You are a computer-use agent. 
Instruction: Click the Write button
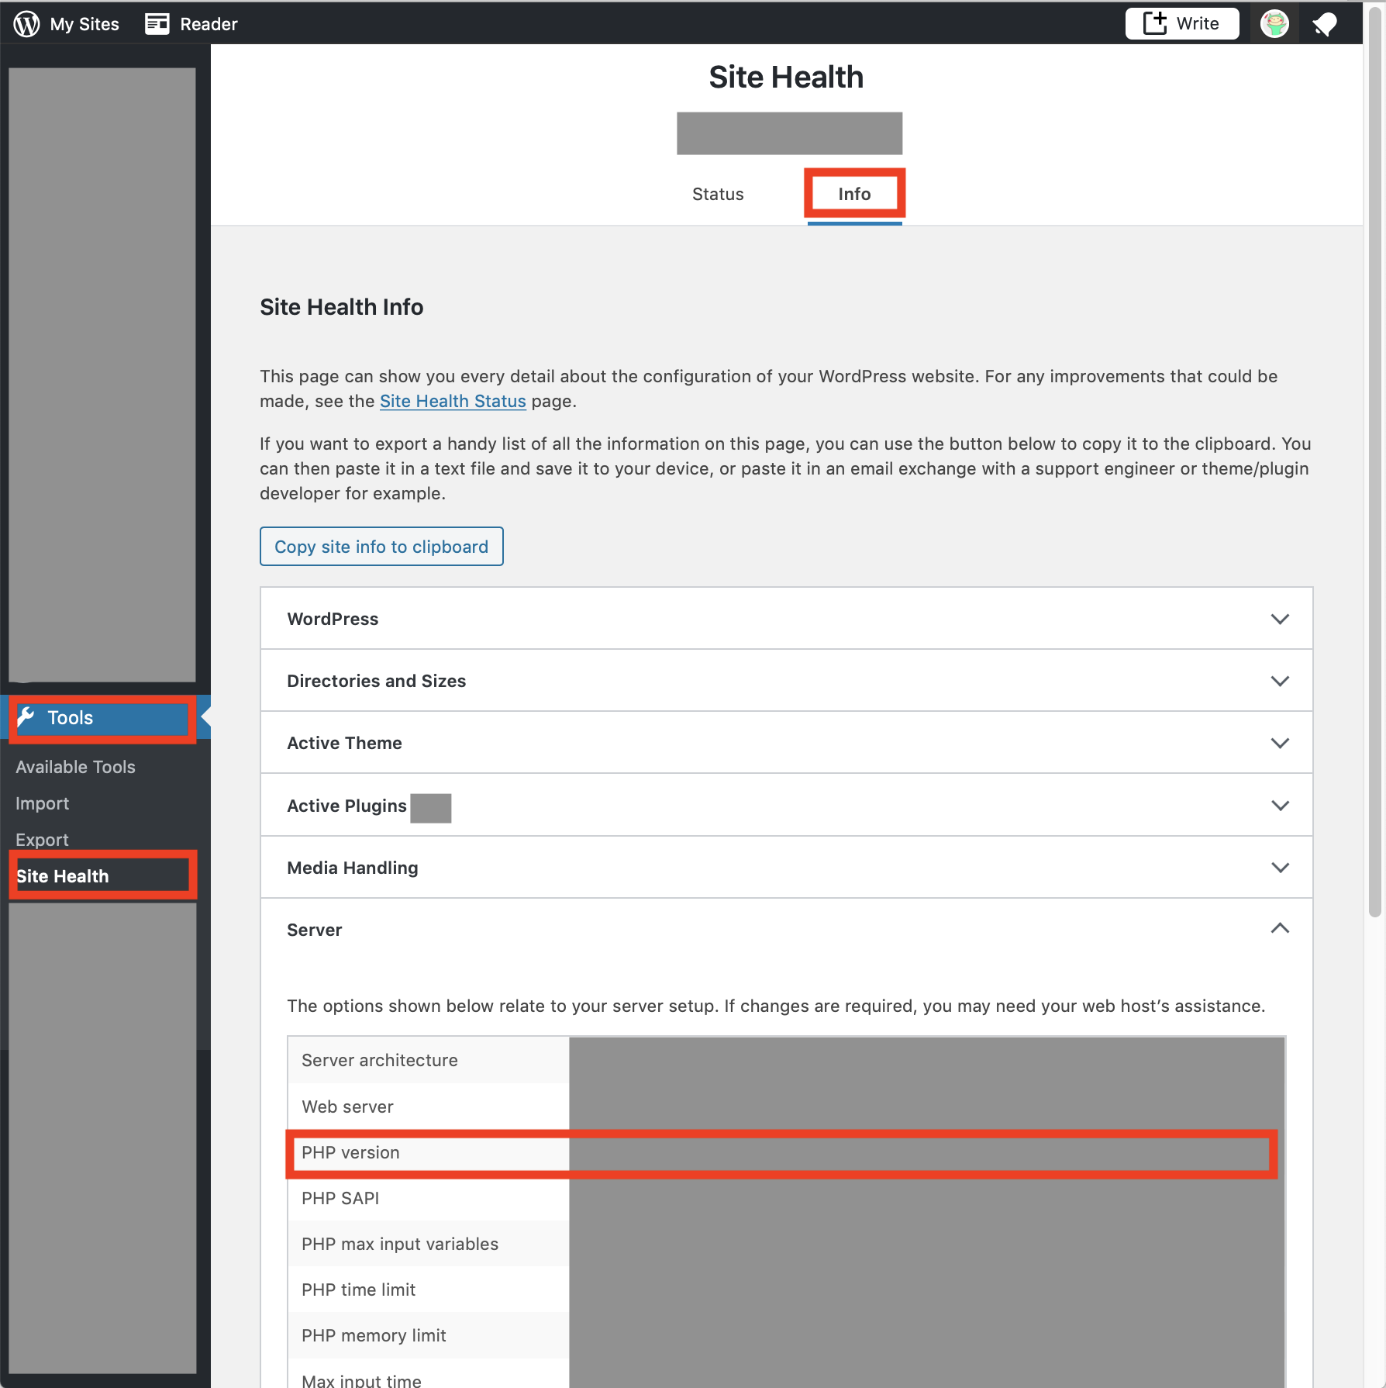tap(1182, 23)
